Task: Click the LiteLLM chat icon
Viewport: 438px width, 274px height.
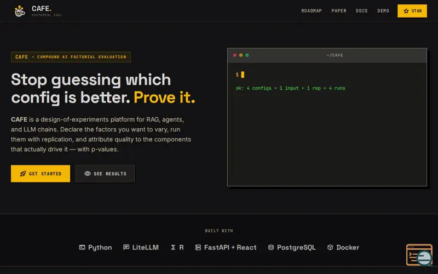Action: click(x=126, y=247)
